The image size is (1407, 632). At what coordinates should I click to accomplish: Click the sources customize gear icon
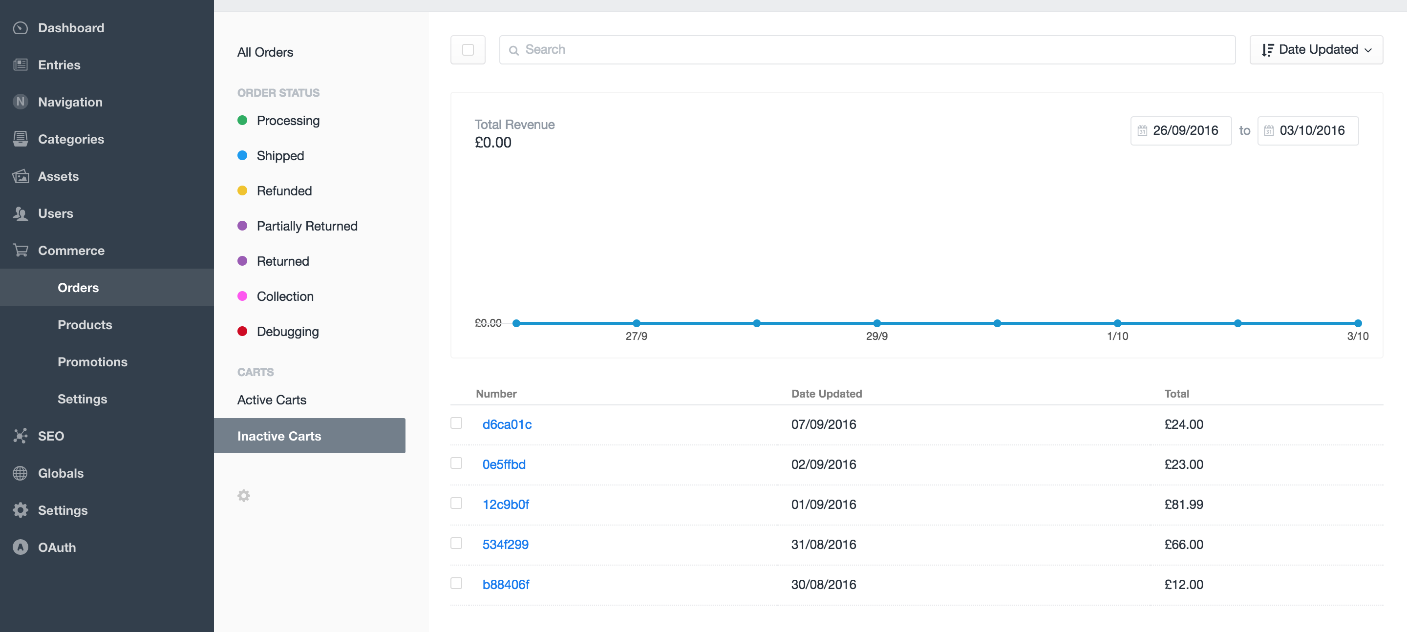(244, 495)
